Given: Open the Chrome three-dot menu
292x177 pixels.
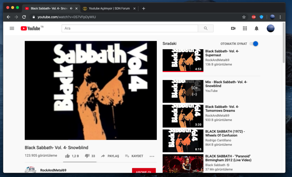Looking at the screenshot, I should (x=280, y=17).
